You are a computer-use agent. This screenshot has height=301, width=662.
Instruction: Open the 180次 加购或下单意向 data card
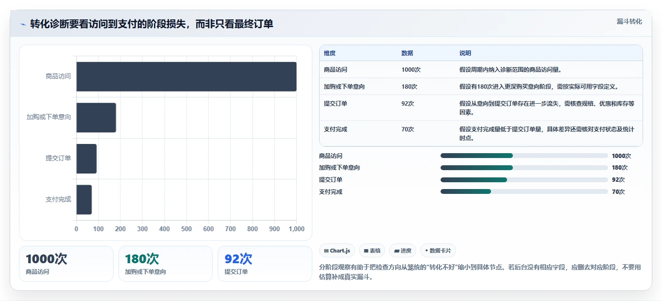(166, 263)
